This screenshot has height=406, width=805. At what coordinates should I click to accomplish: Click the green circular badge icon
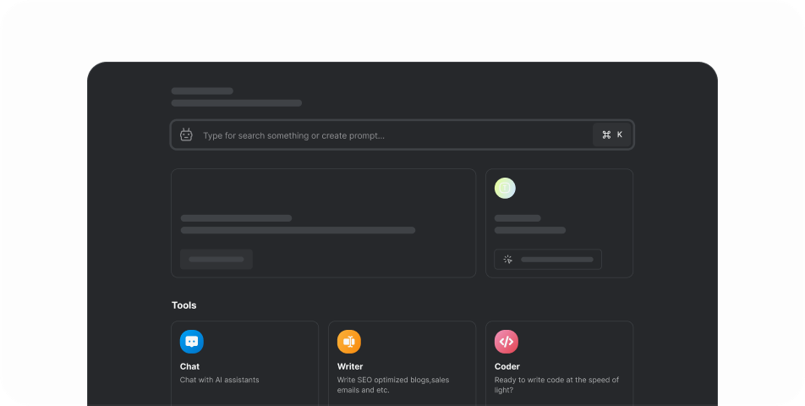point(505,189)
